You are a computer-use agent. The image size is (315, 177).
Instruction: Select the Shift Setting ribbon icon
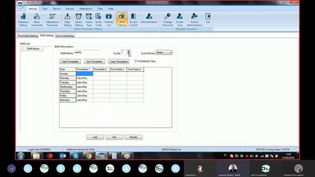[x=122, y=20]
